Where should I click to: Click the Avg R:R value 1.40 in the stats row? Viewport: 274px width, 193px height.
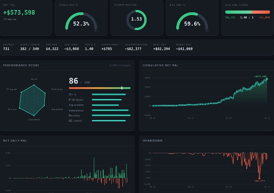coord(89,49)
